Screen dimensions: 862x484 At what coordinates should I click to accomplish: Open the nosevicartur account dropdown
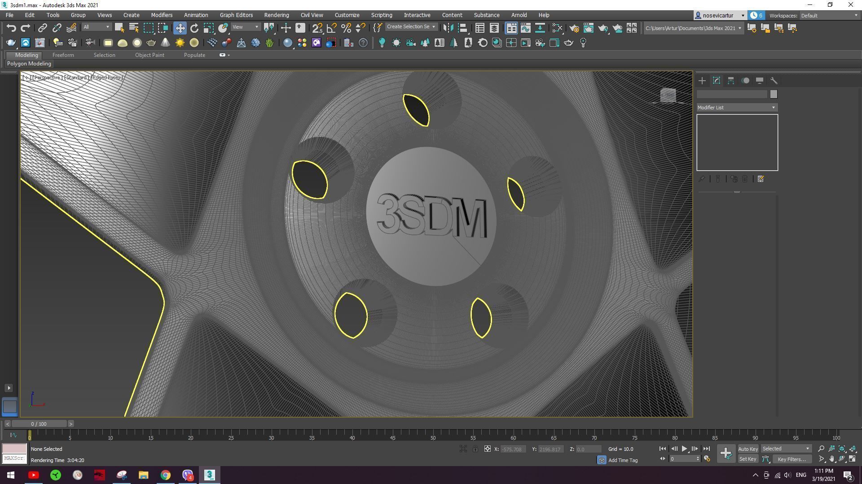[720, 15]
